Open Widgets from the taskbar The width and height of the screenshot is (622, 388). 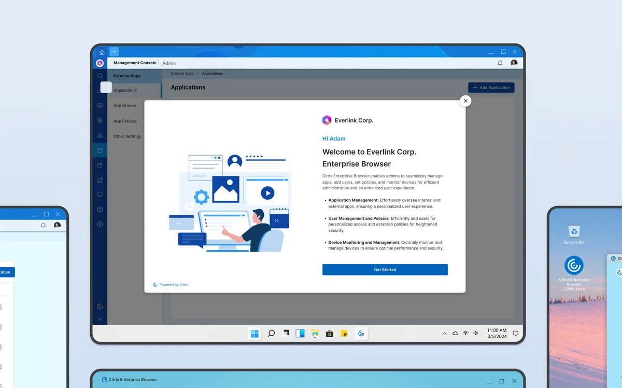[300, 334]
